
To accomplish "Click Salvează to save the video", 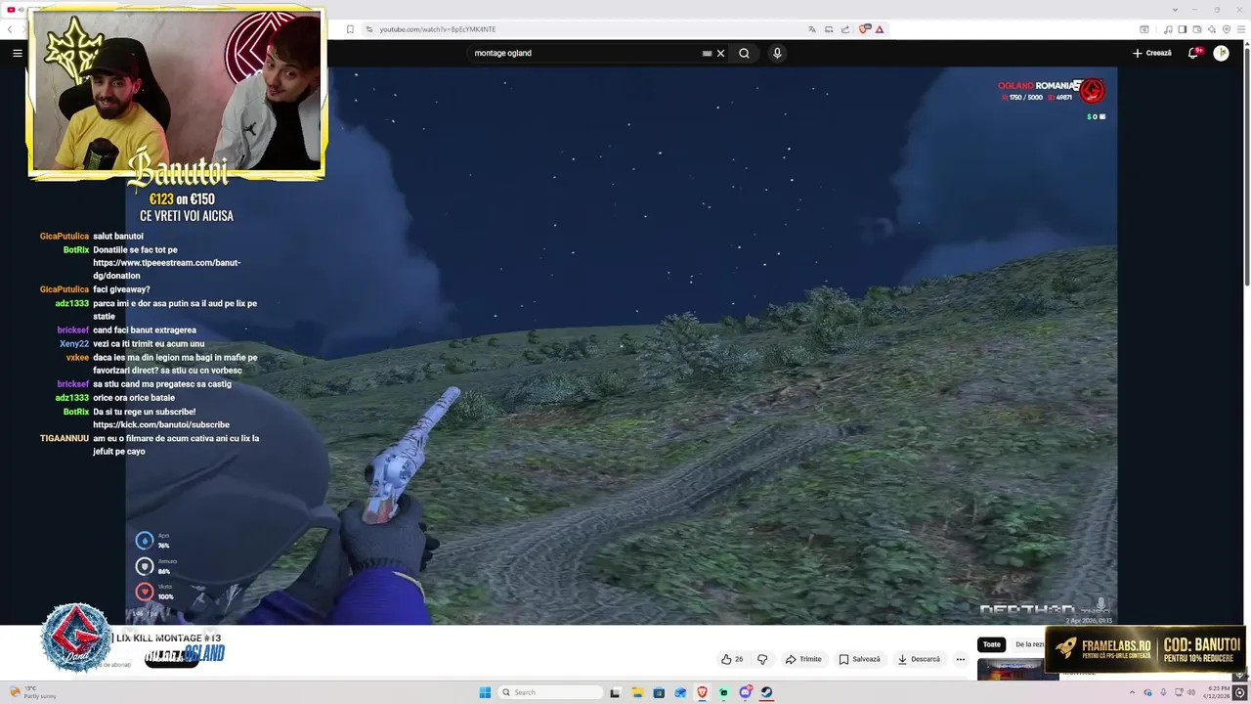I will coord(860,659).
